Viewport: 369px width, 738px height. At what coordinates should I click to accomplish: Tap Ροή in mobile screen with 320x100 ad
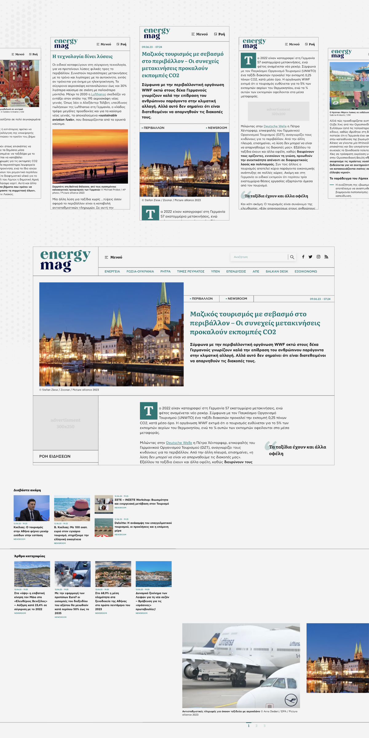point(310,44)
